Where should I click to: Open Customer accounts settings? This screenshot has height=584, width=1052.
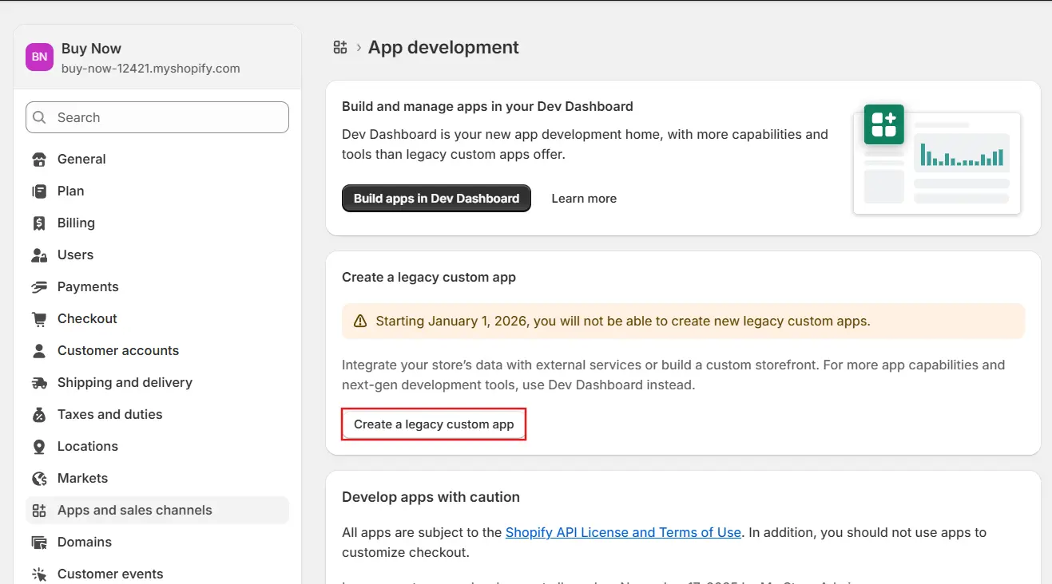tap(117, 351)
